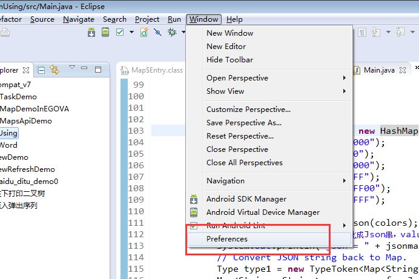Open Android SDK Manager toolbar icon
Screen dimensions: 419x279
(x=91, y=32)
